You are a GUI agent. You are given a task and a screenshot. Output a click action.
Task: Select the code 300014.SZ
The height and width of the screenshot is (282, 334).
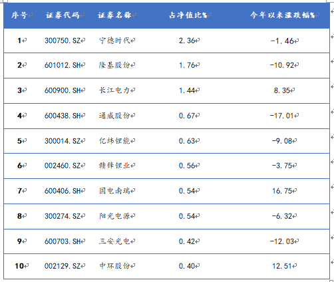[63, 141]
